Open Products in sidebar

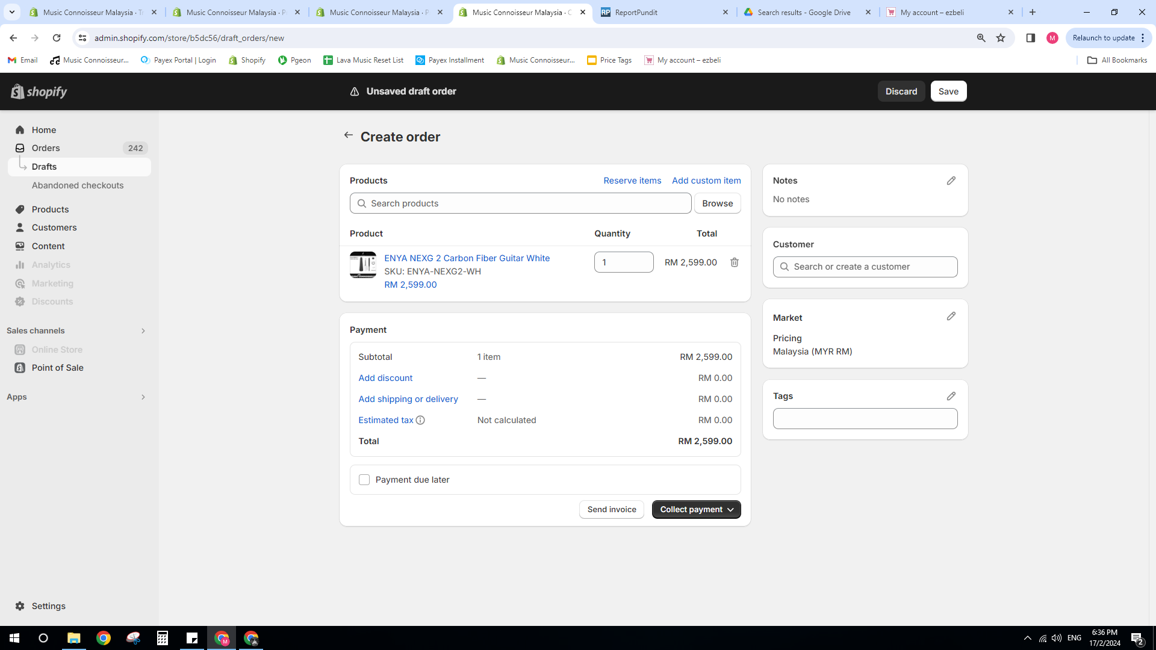click(x=50, y=209)
